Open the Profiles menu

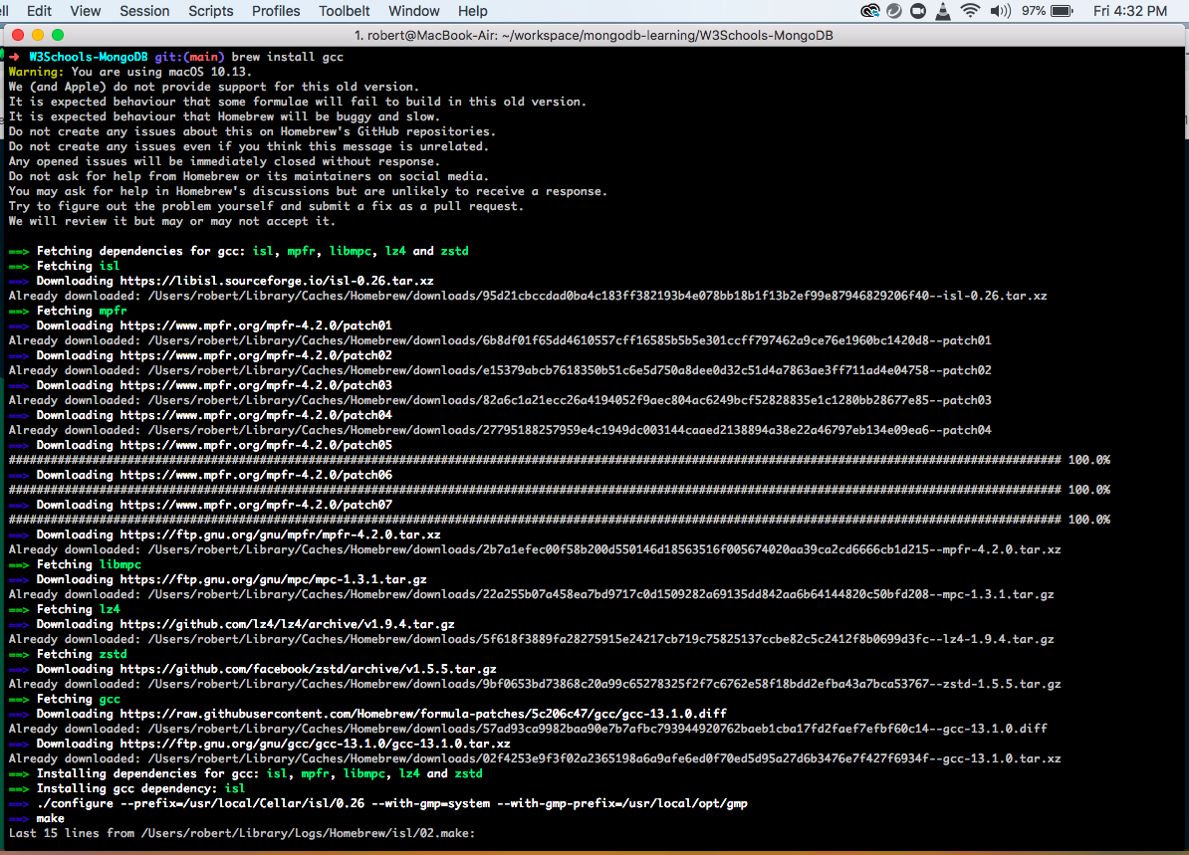pos(276,11)
